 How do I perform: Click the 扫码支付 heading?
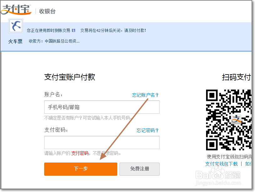tap(237, 77)
